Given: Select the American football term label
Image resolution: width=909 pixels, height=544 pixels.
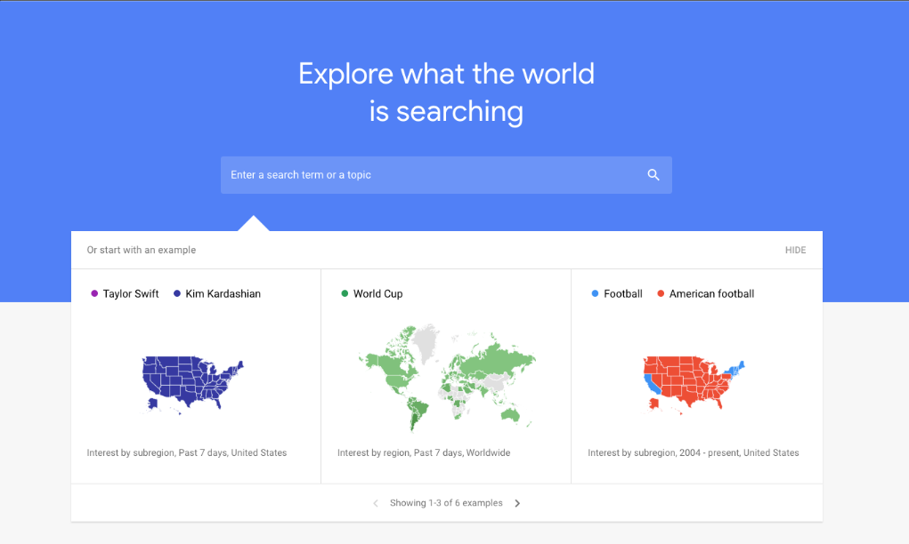Looking at the screenshot, I should pyautogui.click(x=711, y=294).
